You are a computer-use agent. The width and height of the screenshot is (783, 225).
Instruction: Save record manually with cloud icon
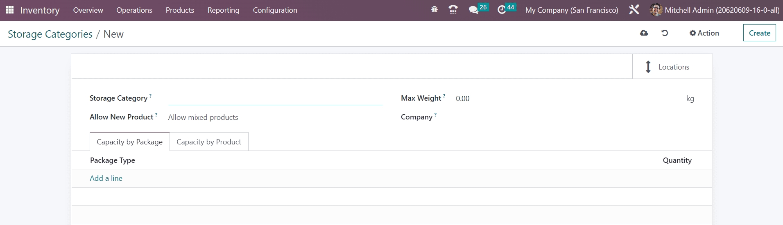pyautogui.click(x=644, y=33)
